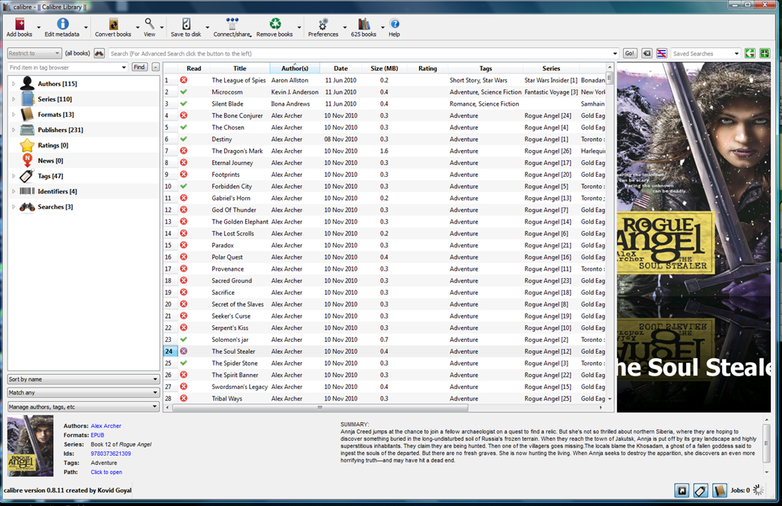Sort by the Title column header
This screenshot has width=782, height=506.
point(239,68)
